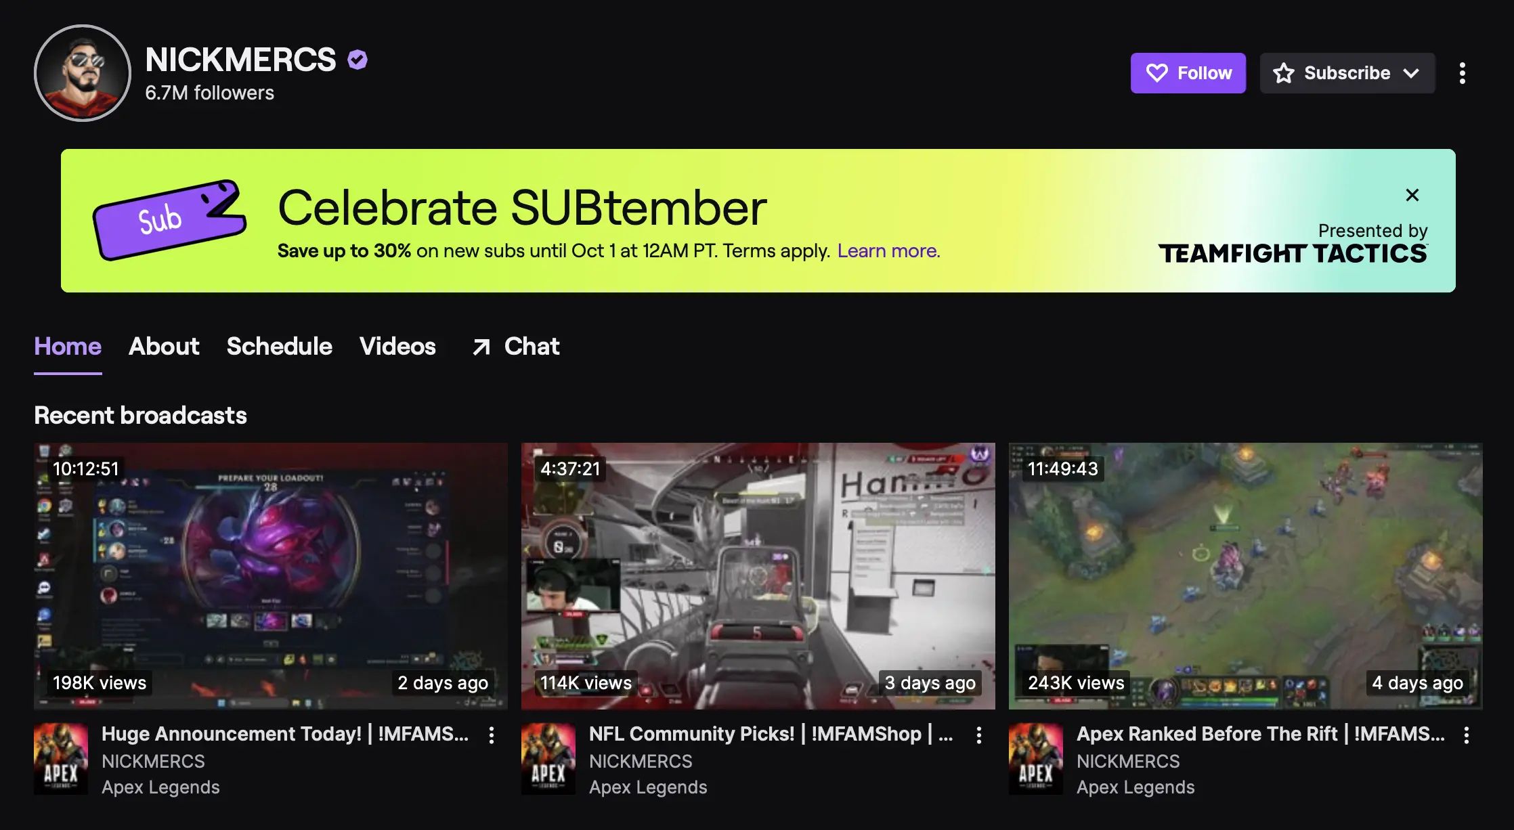Switch to the About tab

coord(164,345)
